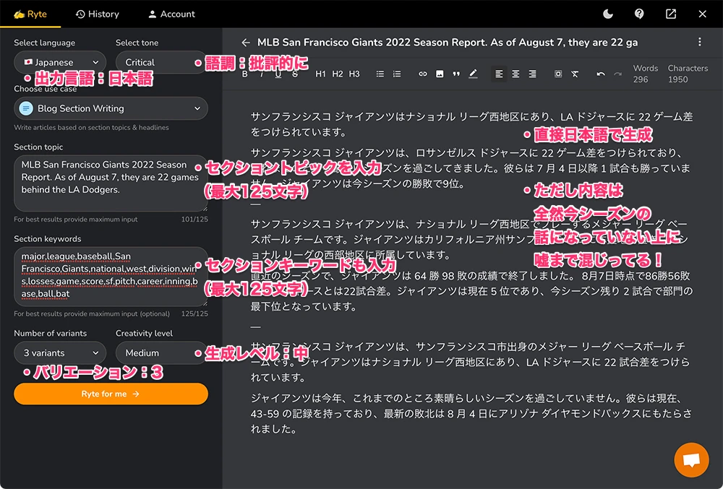The height and width of the screenshot is (489, 723).
Task: Click paragraph starting ジャイアンツは今年
Action: click(x=471, y=413)
